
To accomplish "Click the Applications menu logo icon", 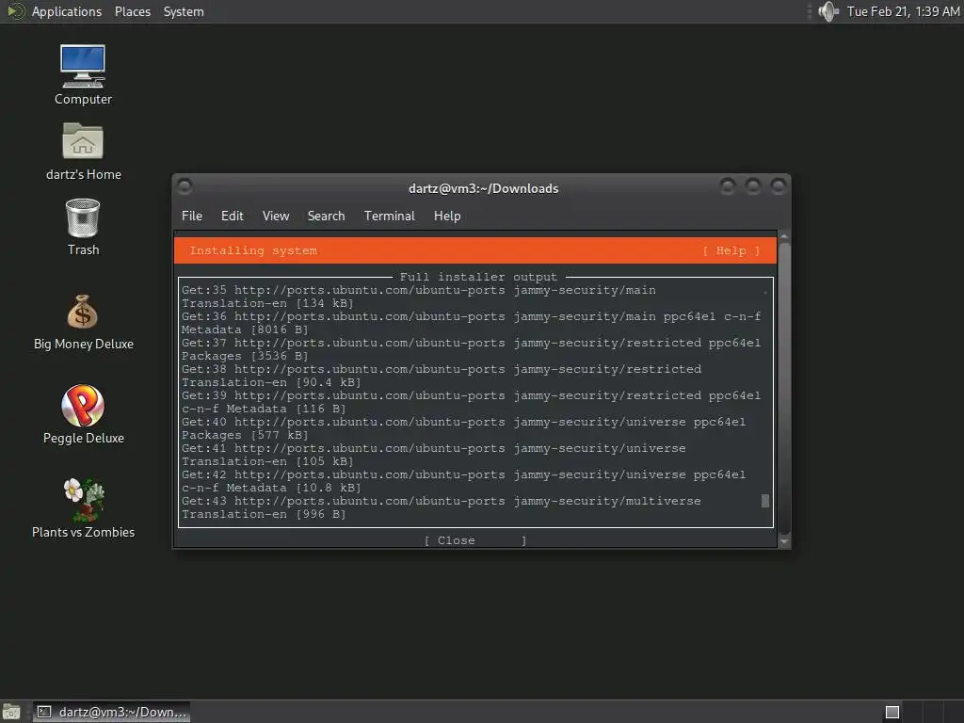I will [x=15, y=11].
